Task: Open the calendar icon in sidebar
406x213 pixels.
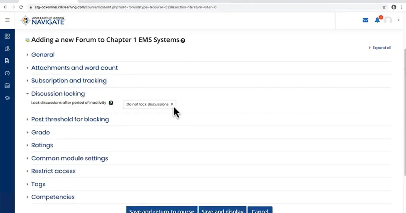Action: click(7, 86)
